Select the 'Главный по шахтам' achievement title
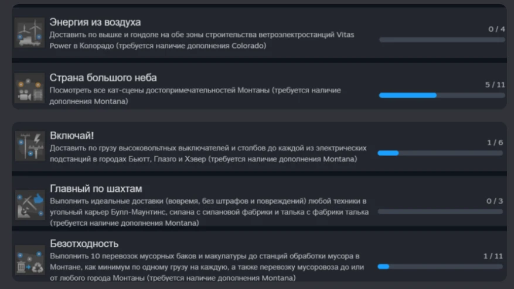Image resolution: width=514 pixels, height=289 pixels. coord(96,188)
